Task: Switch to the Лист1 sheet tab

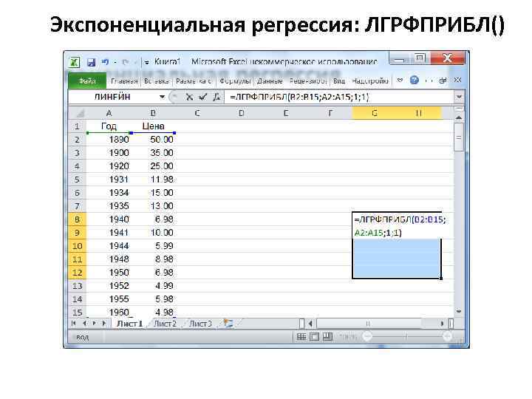Action: click(130, 324)
